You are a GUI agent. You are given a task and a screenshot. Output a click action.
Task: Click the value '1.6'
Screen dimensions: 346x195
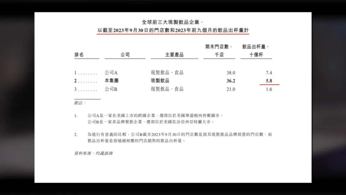coord(269,89)
